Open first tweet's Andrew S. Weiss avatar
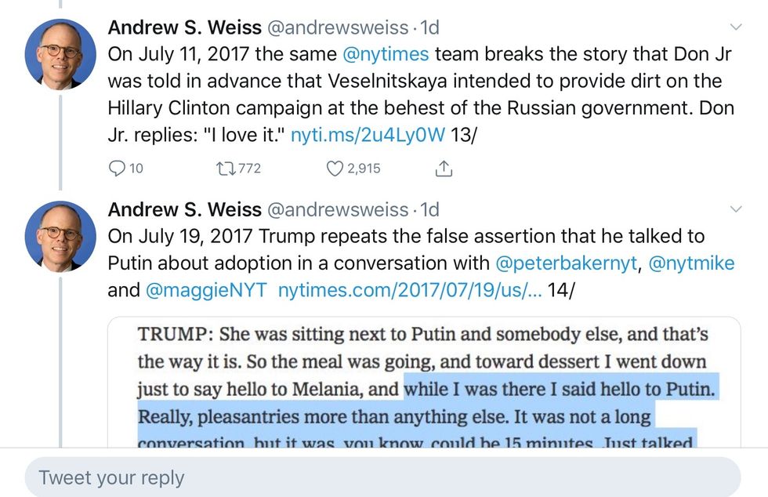The height and width of the screenshot is (497, 768). pos(60,54)
